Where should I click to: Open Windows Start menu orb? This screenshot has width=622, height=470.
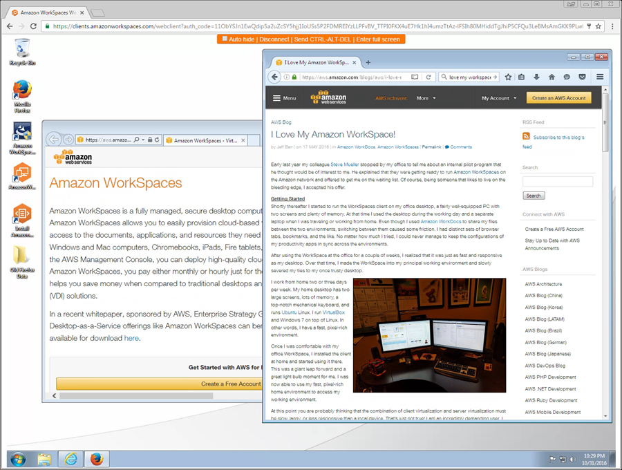[18, 458]
